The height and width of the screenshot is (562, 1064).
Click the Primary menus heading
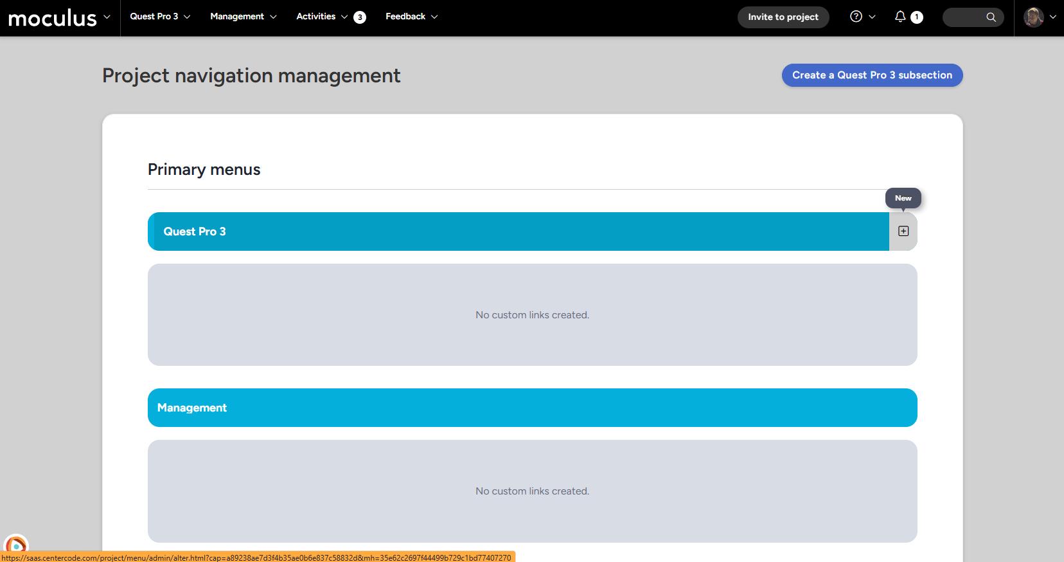204,170
